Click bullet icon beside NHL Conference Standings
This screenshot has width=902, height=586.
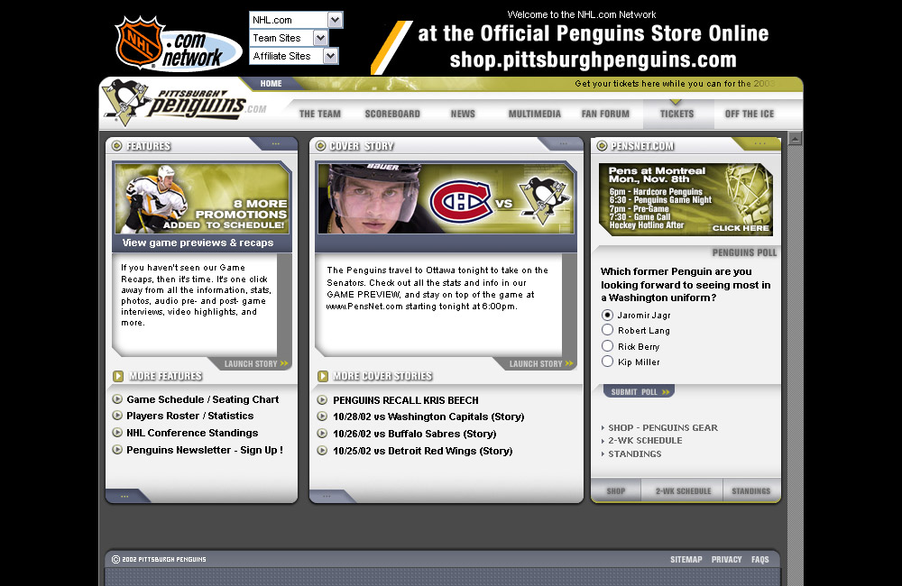[x=117, y=433]
